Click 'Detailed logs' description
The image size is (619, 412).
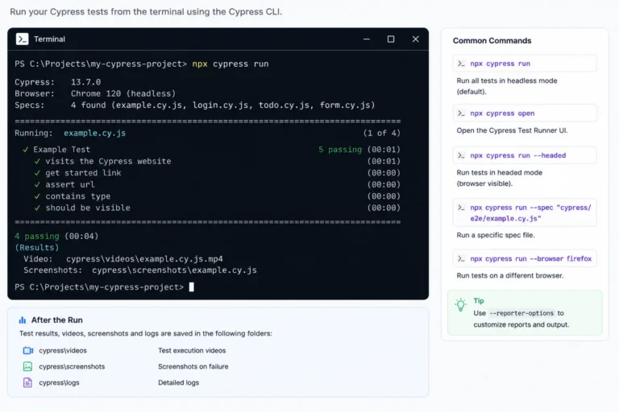pos(178,383)
